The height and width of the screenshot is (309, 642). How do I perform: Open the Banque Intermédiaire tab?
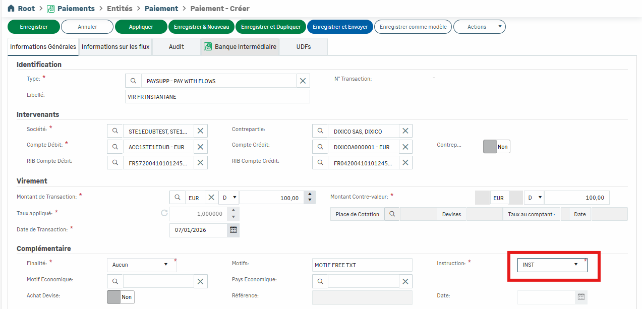[x=240, y=47]
